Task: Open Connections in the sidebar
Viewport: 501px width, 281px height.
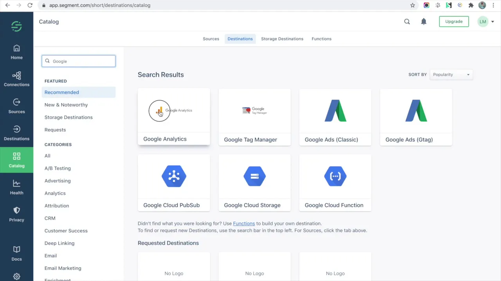Action: [16, 79]
